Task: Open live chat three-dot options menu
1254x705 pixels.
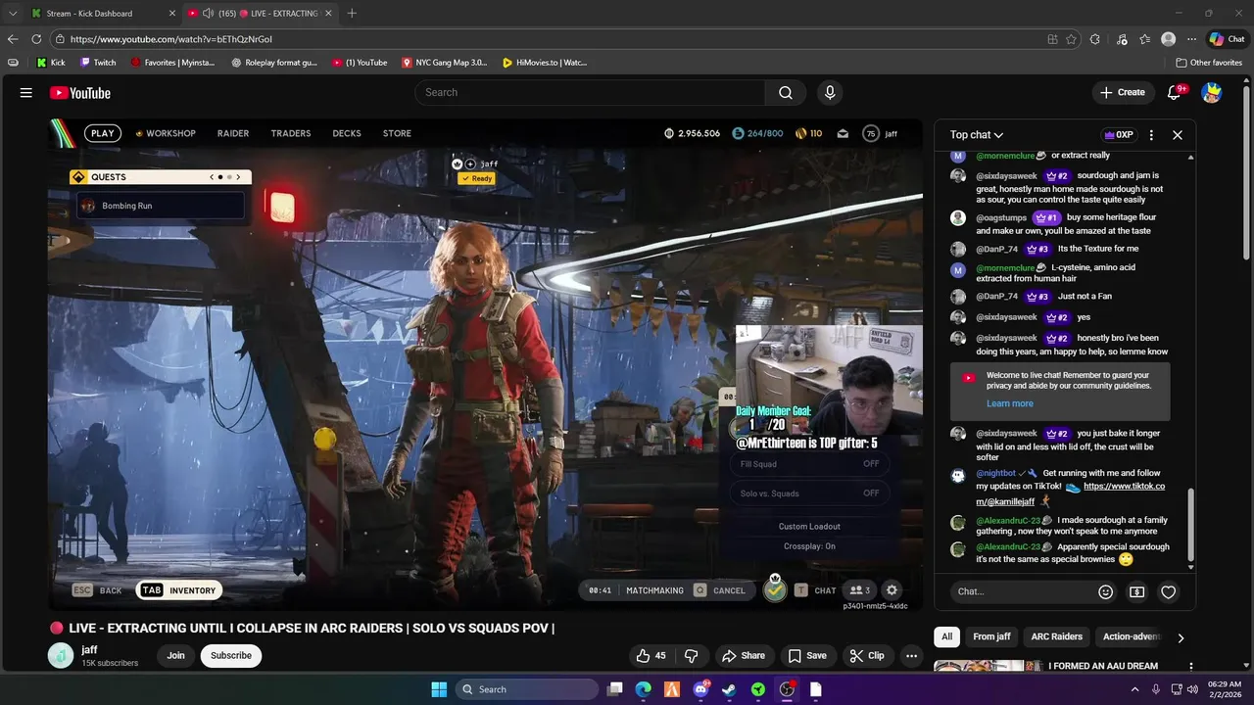Action: (1151, 135)
